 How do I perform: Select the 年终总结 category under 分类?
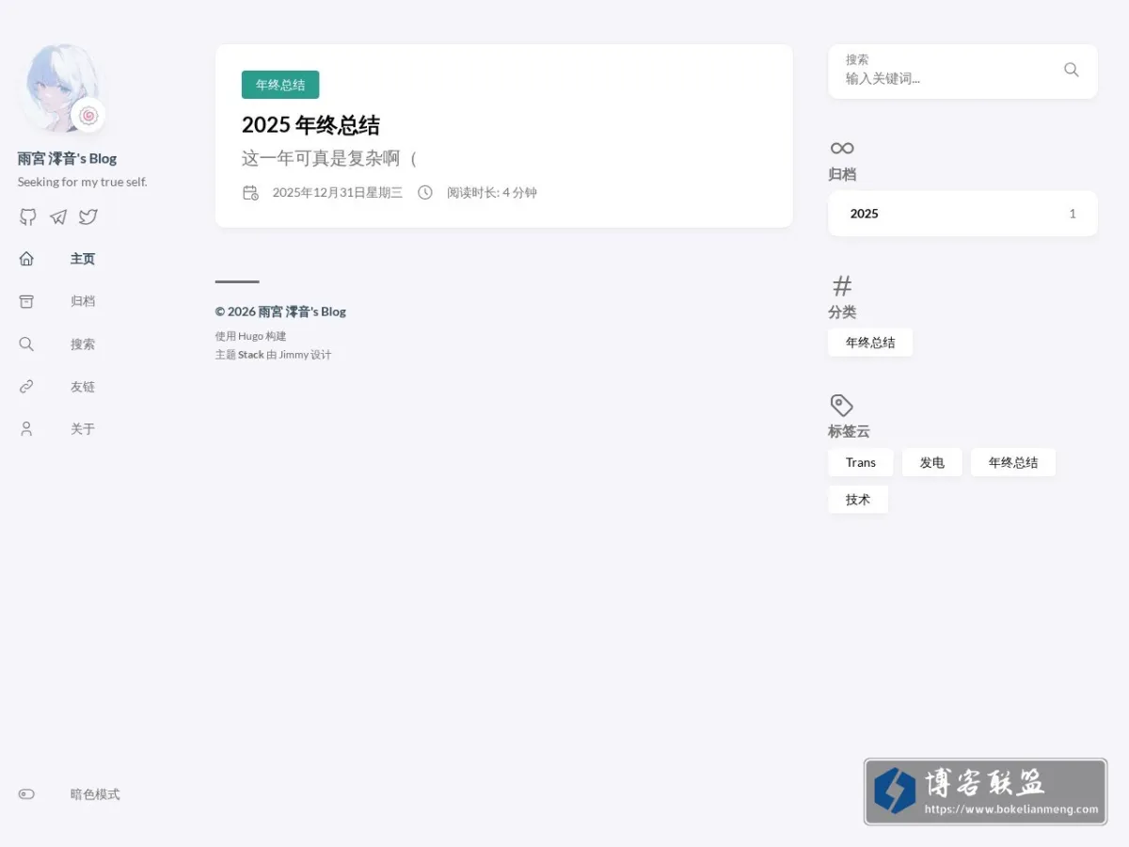point(870,343)
